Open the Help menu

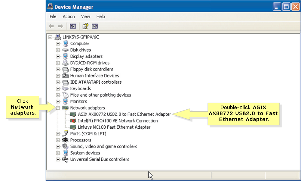[x=101, y=17]
